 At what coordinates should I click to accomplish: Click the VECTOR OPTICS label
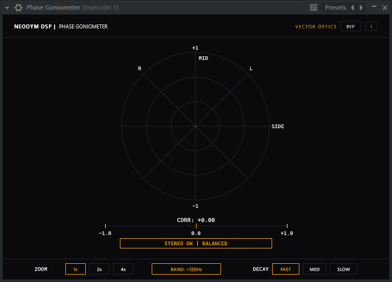[x=316, y=27]
